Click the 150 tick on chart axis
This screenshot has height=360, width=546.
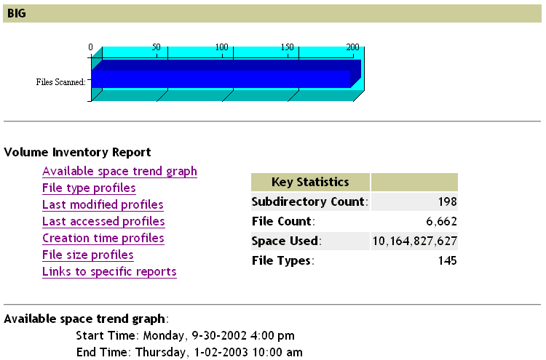pos(288,47)
